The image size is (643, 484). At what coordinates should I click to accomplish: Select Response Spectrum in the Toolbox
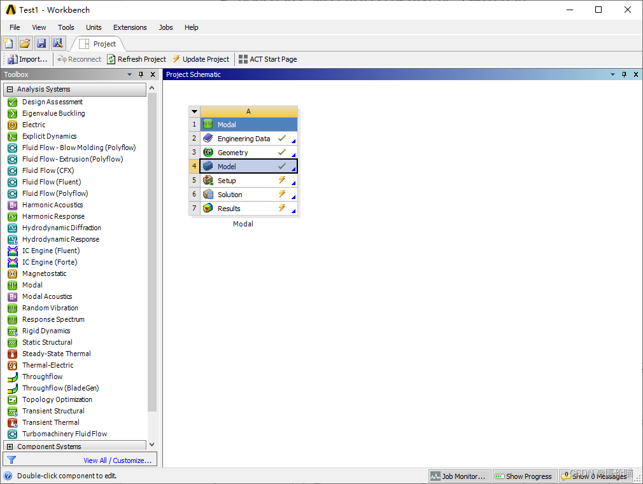(53, 319)
